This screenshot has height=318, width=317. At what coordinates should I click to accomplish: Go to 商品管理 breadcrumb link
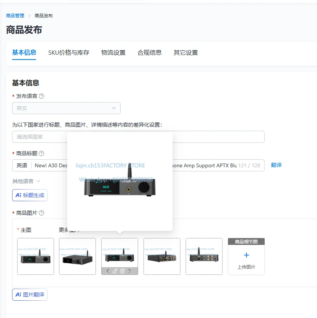pos(15,16)
